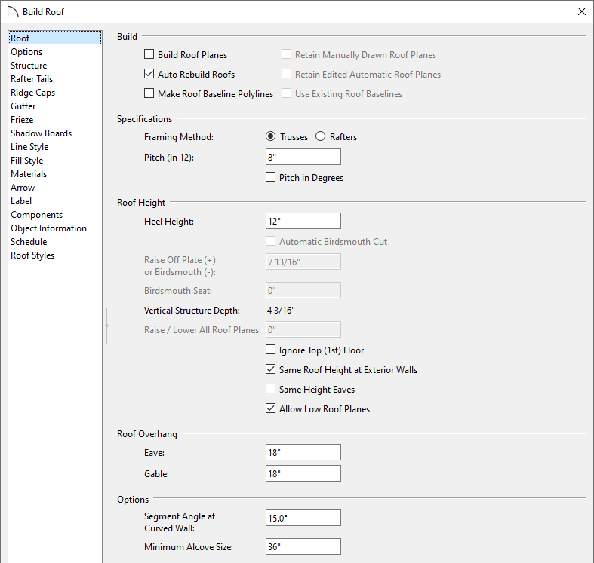
Task: Select the Roof panel in the list
Action: tap(55, 38)
